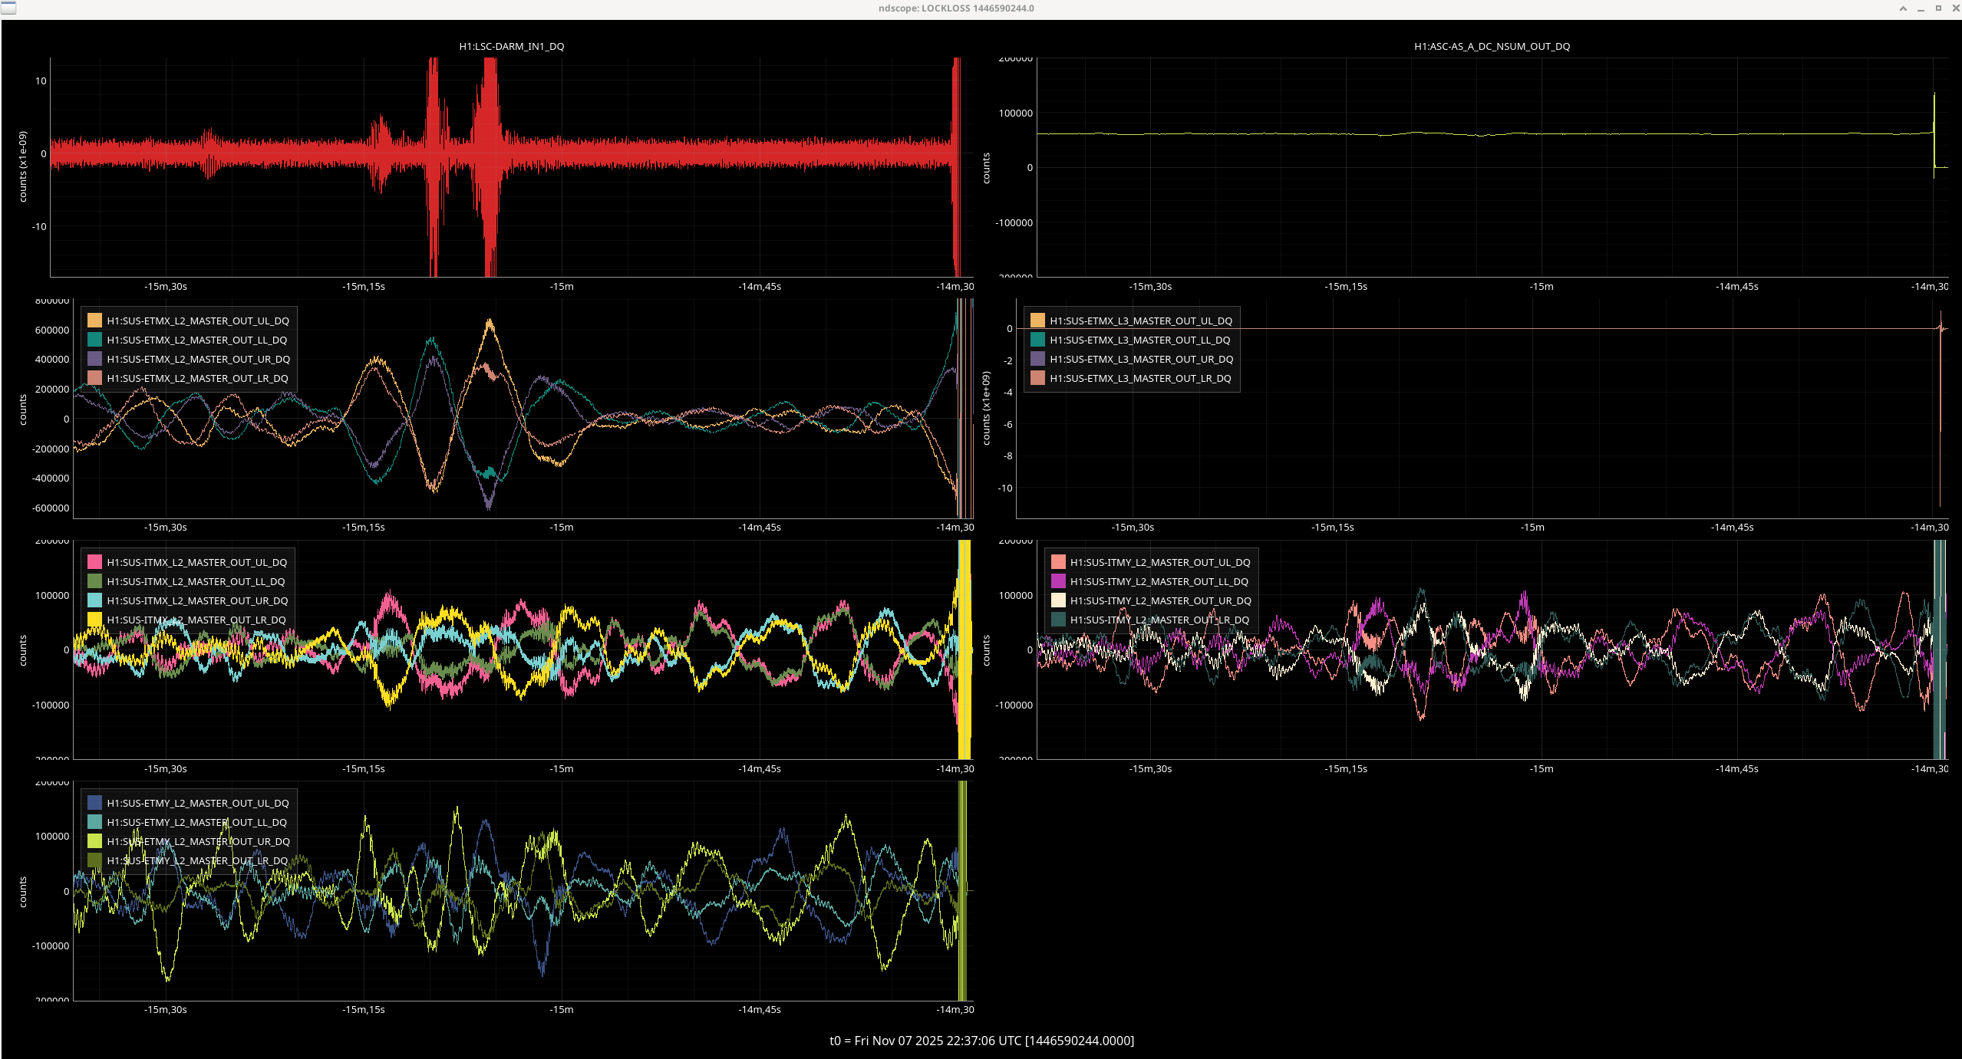1962x1059 pixels.
Task: Click the yellow ITMX_L2 LR legend swatch
Action: [94, 620]
